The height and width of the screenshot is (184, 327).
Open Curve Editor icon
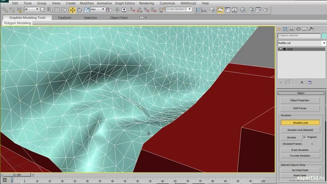[x=227, y=10]
